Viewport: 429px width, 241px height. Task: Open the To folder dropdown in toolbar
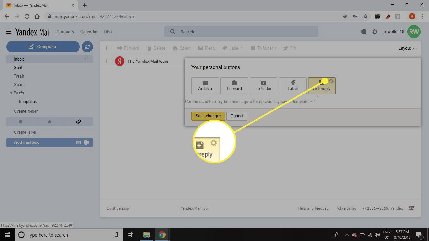click(263, 48)
